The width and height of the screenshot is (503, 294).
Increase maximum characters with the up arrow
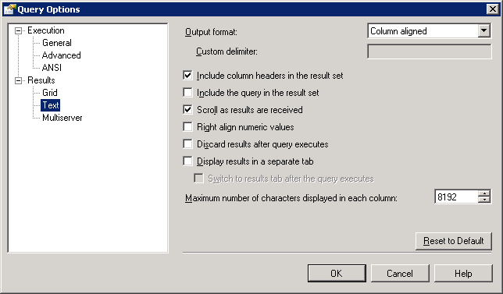[x=483, y=193]
